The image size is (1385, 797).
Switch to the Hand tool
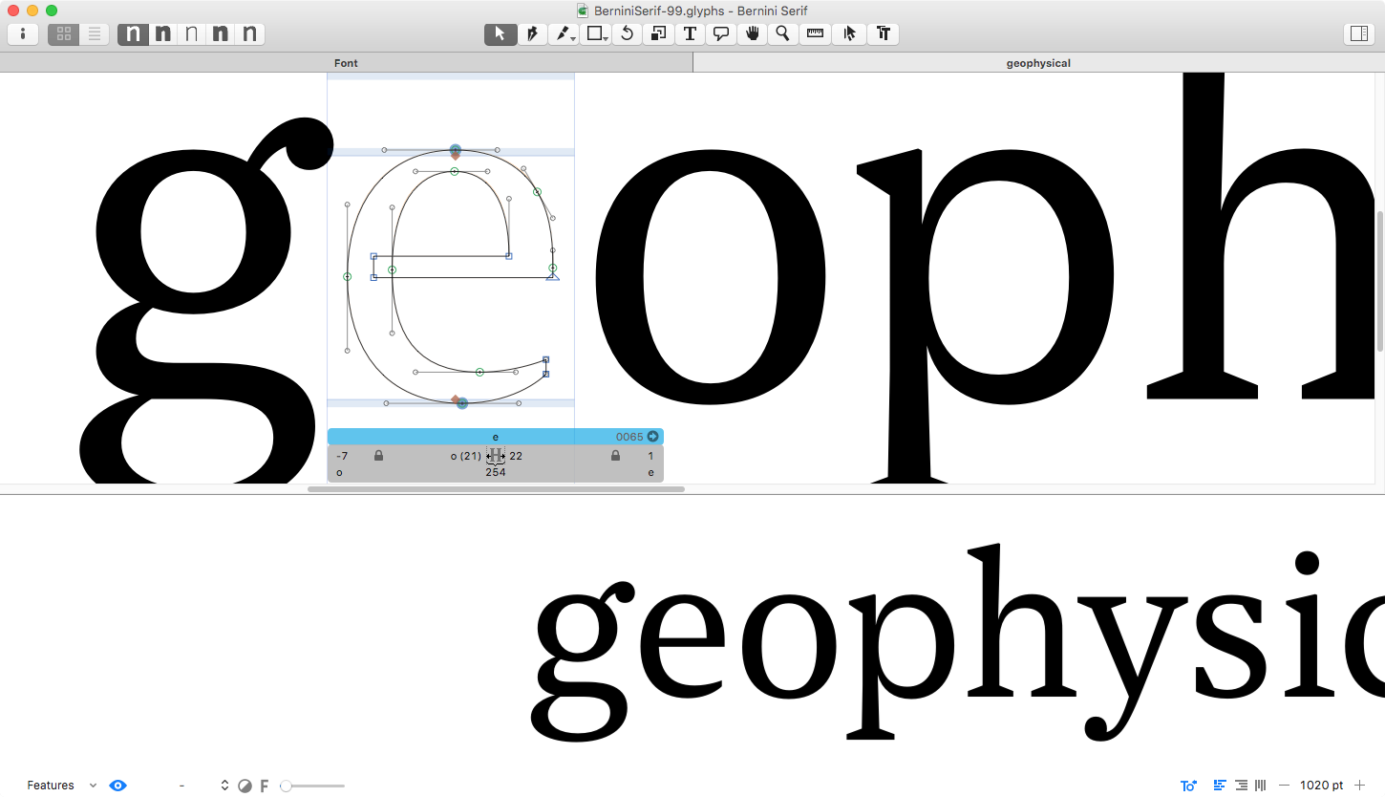coord(753,34)
